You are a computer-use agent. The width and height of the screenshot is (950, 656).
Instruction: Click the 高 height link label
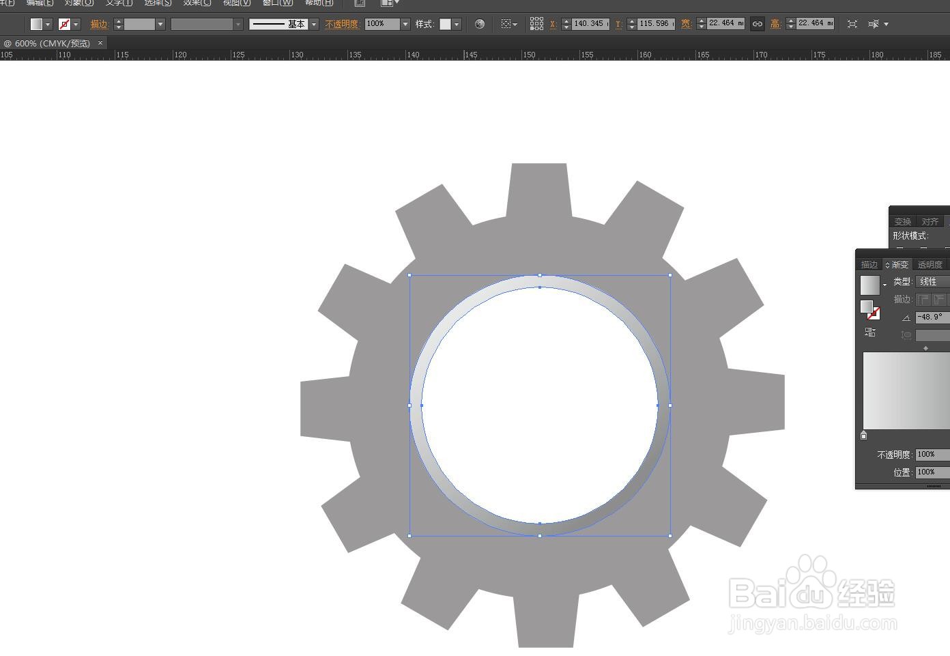(775, 24)
